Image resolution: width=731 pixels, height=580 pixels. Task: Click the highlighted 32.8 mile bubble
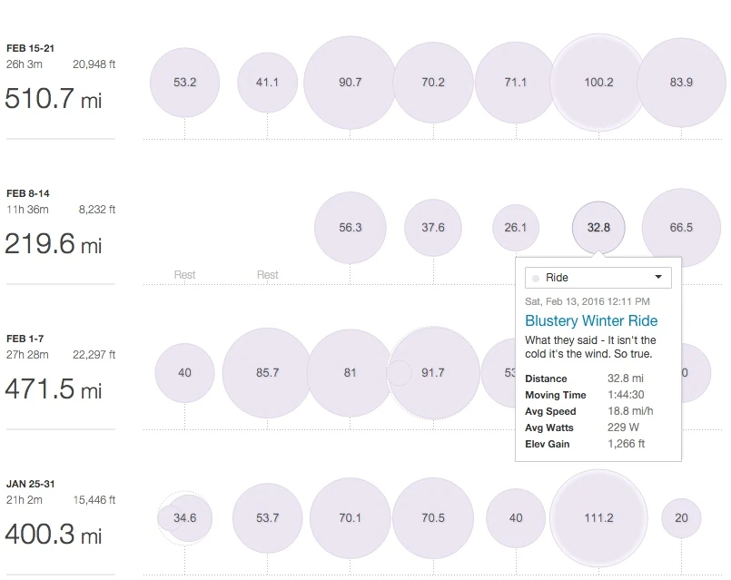point(598,228)
